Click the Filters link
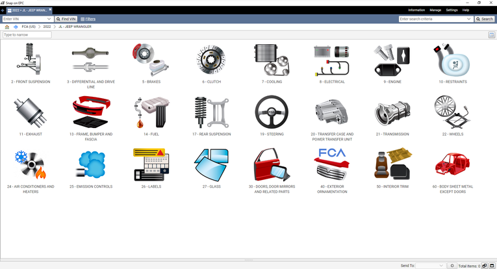 (88, 19)
